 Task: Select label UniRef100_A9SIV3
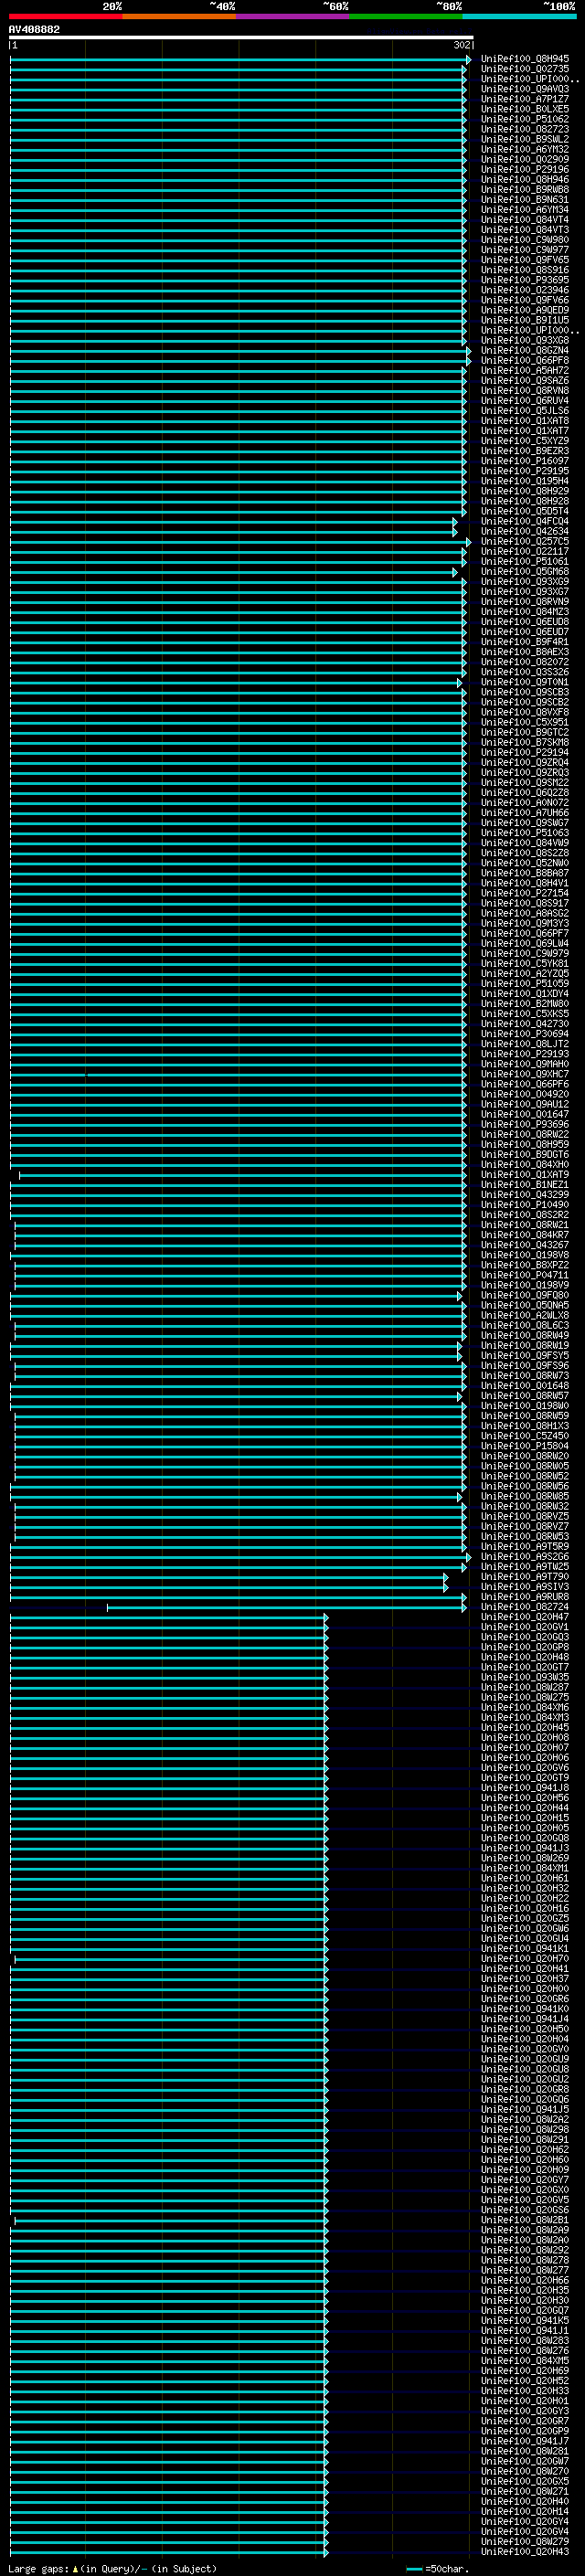(525, 1586)
